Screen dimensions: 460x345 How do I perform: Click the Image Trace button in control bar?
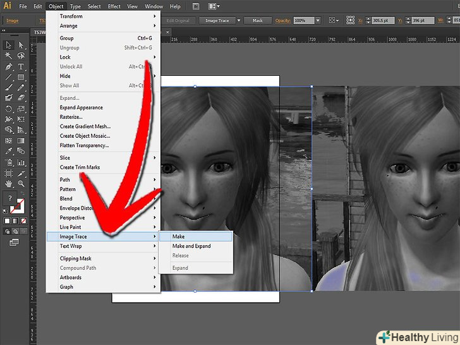point(218,20)
